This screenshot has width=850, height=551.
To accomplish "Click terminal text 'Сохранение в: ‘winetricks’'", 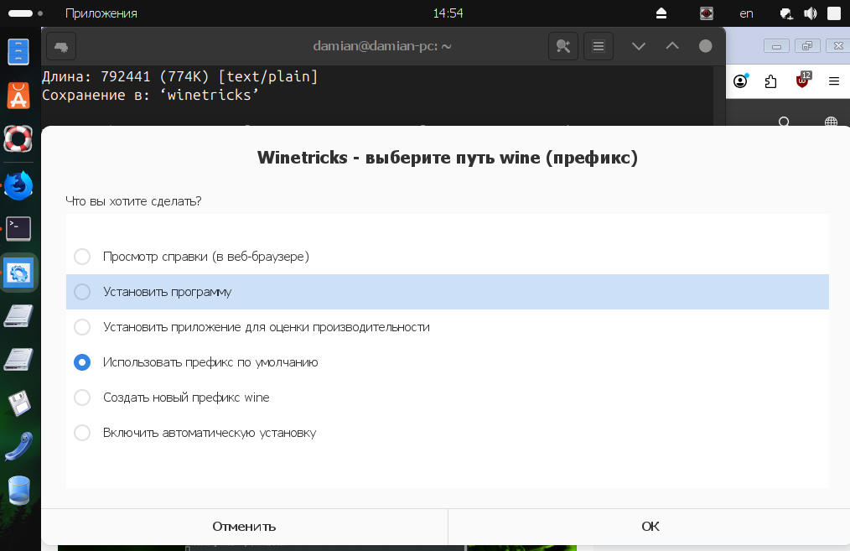I will 150,95.
